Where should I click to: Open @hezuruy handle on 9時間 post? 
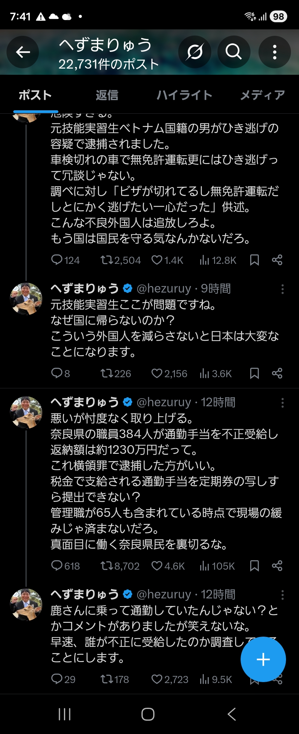pyautogui.click(x=164, y=289)
